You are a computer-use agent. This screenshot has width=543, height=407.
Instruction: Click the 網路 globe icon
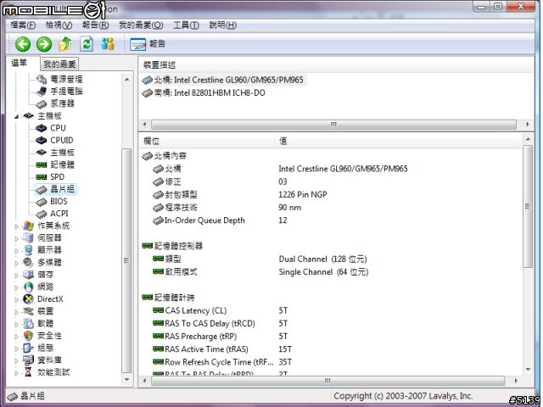[28, 287]
